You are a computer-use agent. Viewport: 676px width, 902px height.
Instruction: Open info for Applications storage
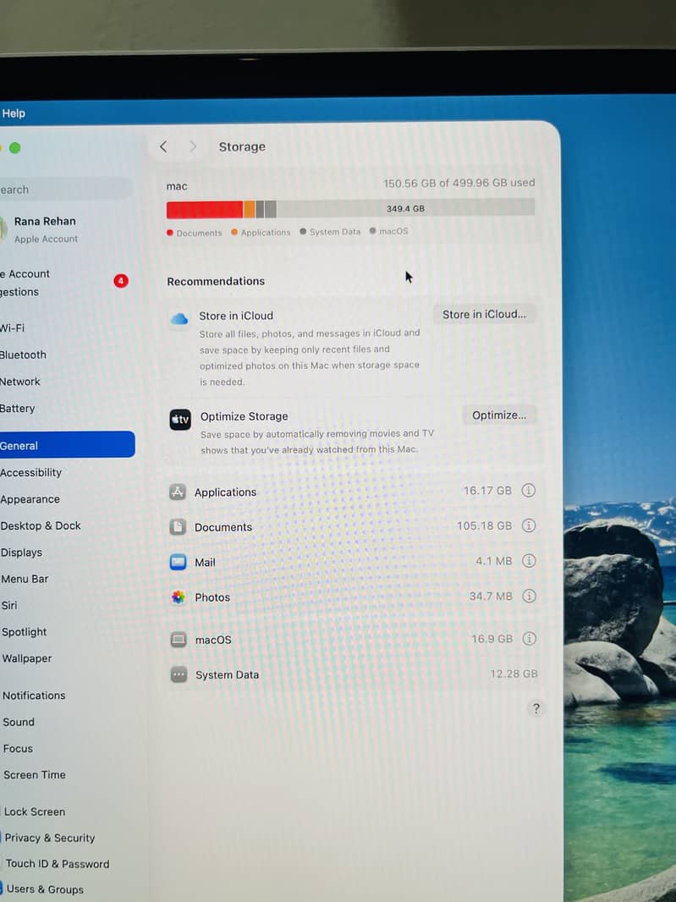click(x=528, y=490)
